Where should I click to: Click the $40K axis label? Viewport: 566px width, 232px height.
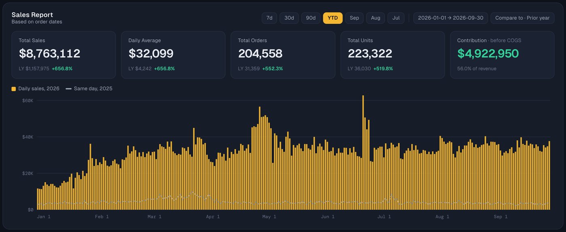click(27, 137)
